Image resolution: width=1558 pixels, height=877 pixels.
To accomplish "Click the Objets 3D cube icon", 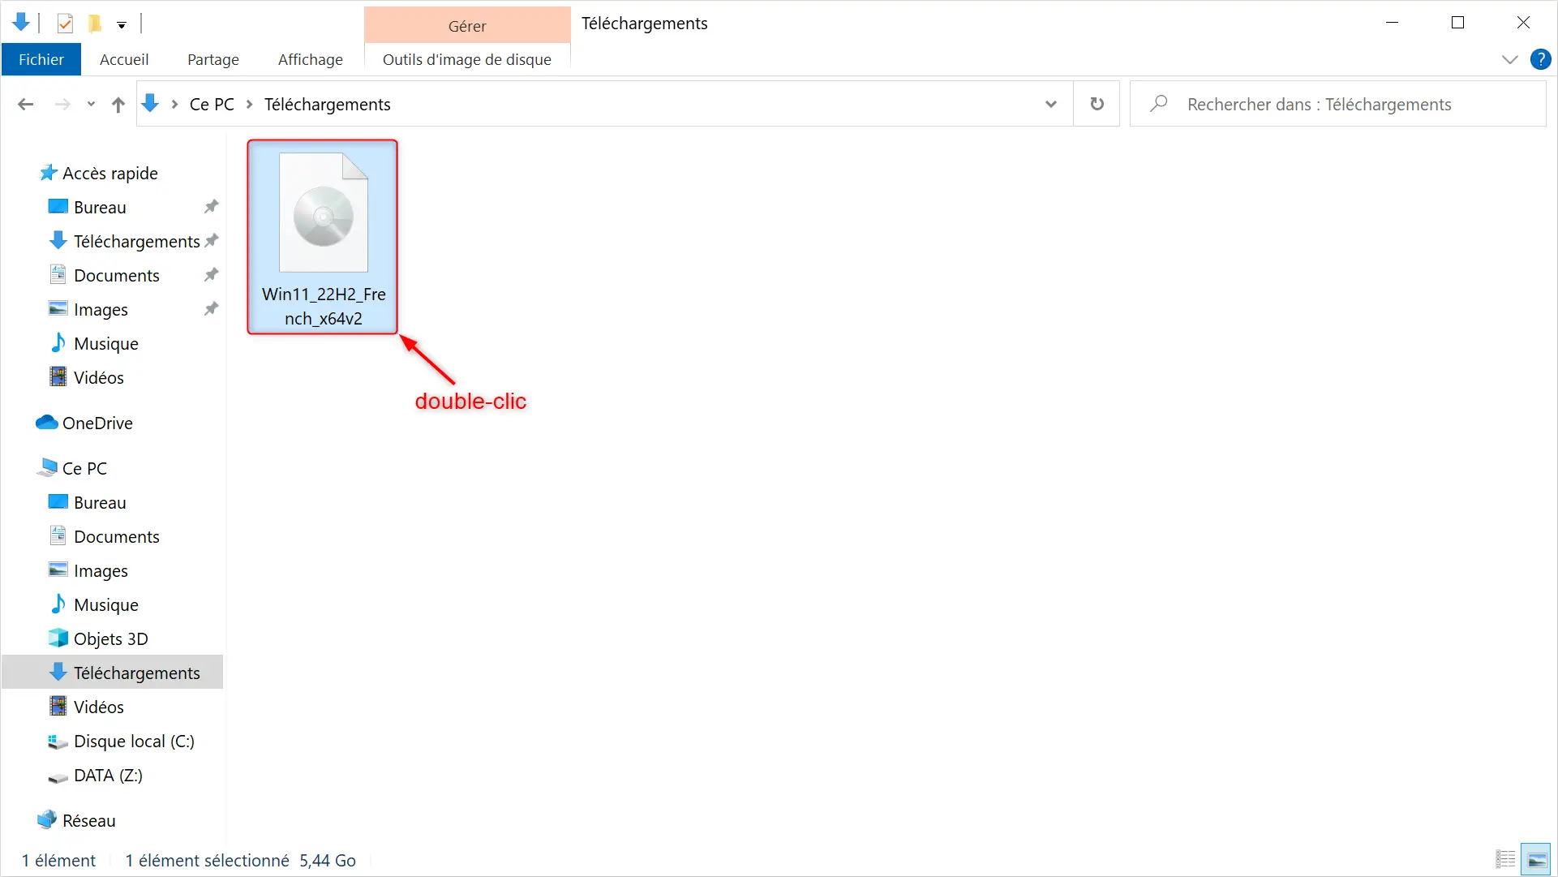I will point(58,638).
